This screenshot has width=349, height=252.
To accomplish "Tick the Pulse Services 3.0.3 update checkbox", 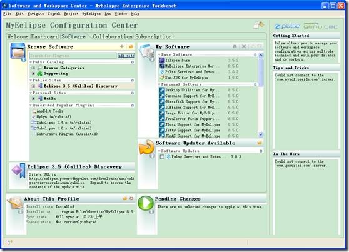I will (x=162, y=157).
